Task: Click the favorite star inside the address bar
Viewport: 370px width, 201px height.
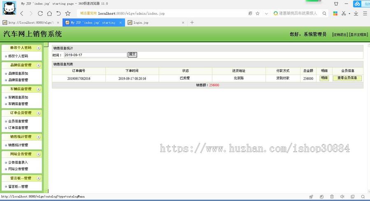Action: (x=258, y=14)
